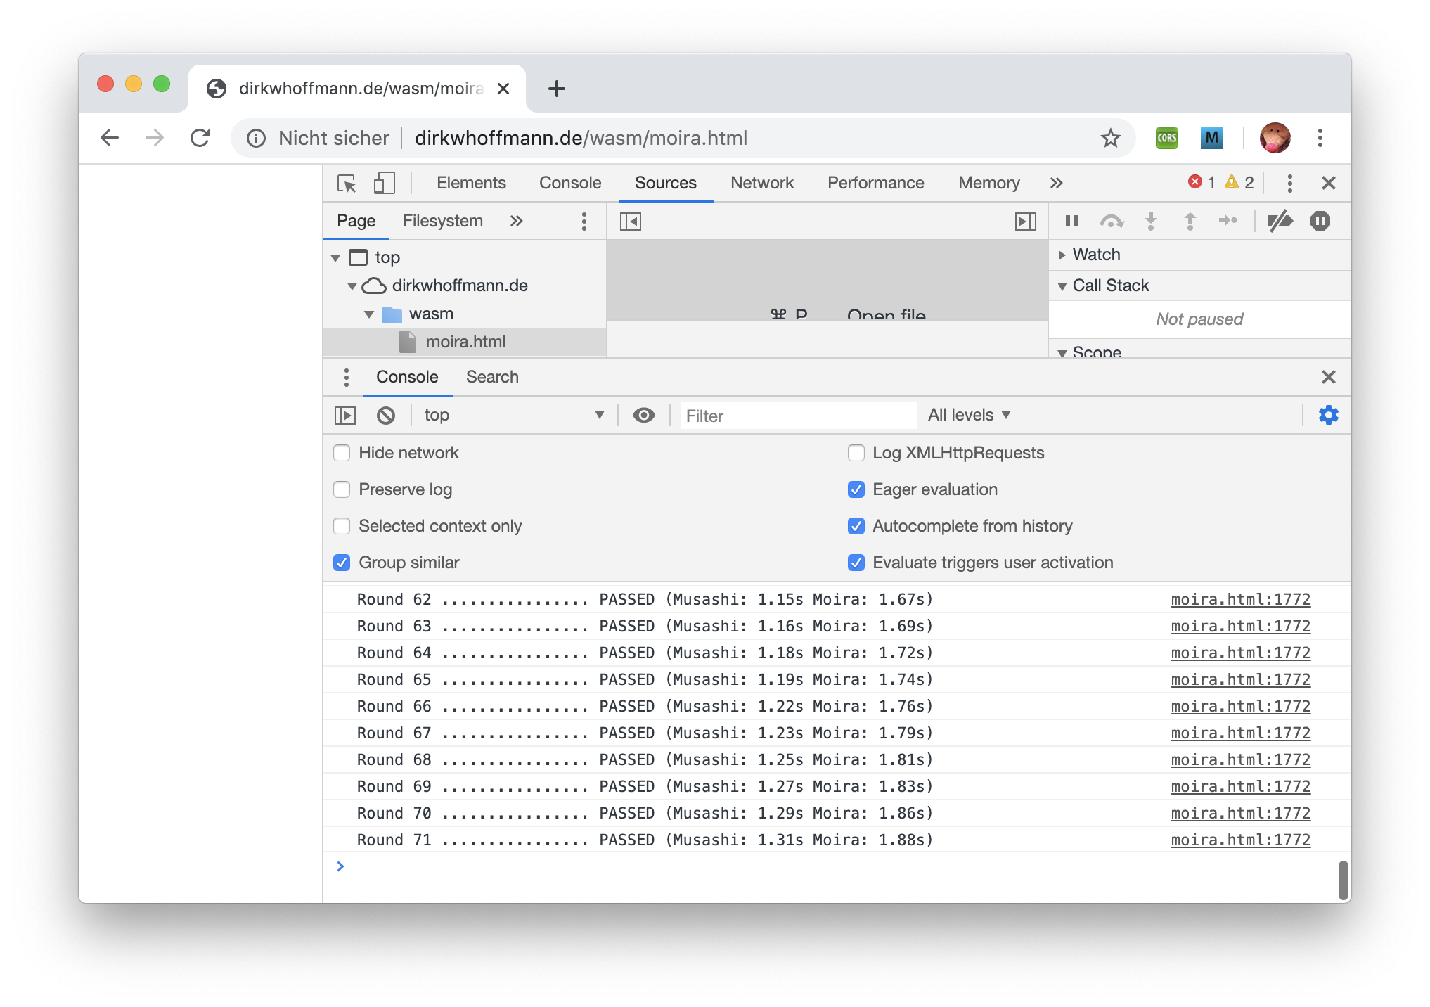Open moira.html:1772 link for Round 62

tap(1240, 599)
